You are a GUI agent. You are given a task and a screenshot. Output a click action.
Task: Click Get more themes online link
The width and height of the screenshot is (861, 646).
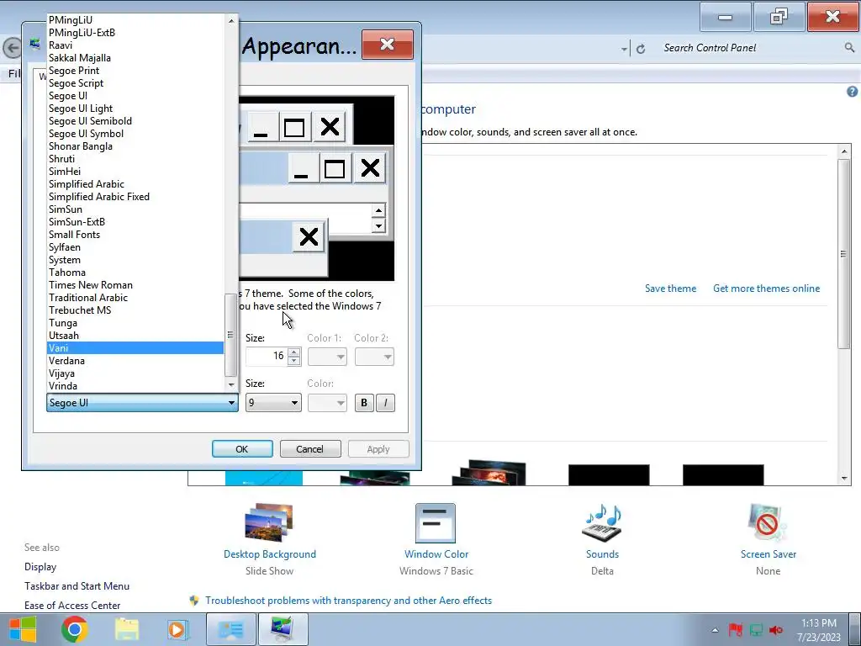pyautogui.click(x=766, y=289)
